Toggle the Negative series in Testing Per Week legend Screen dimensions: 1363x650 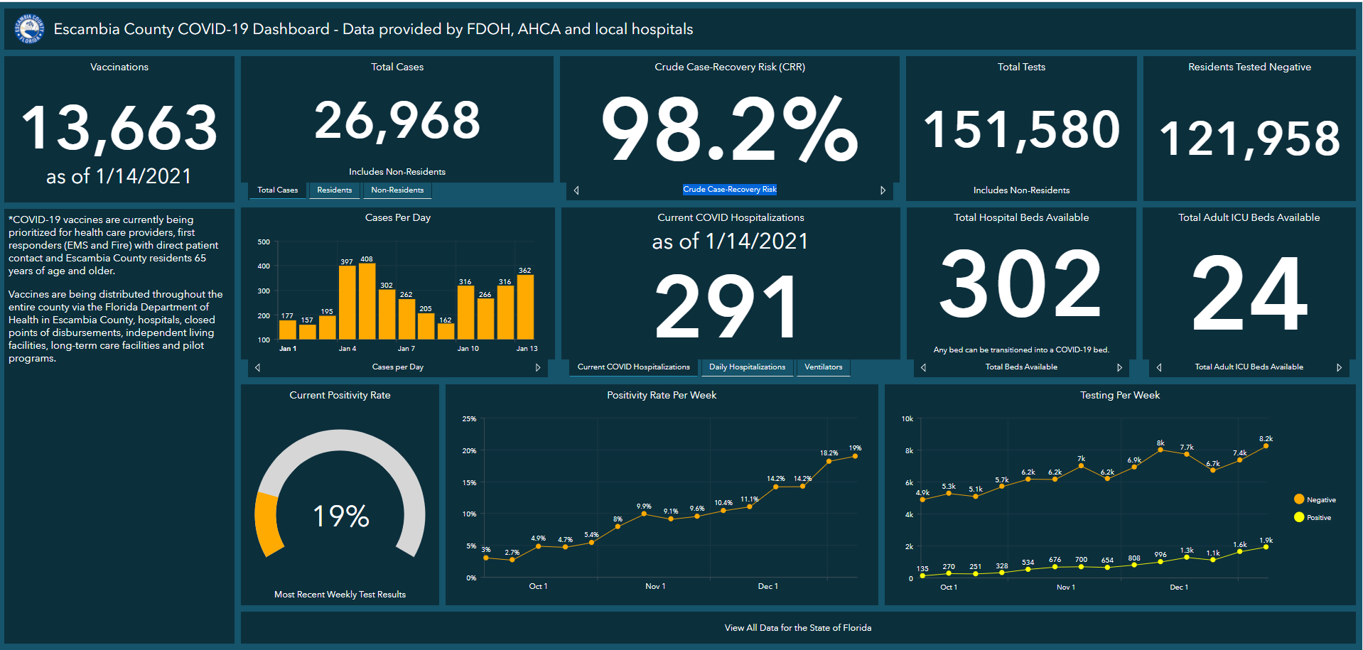[1314, 499]
